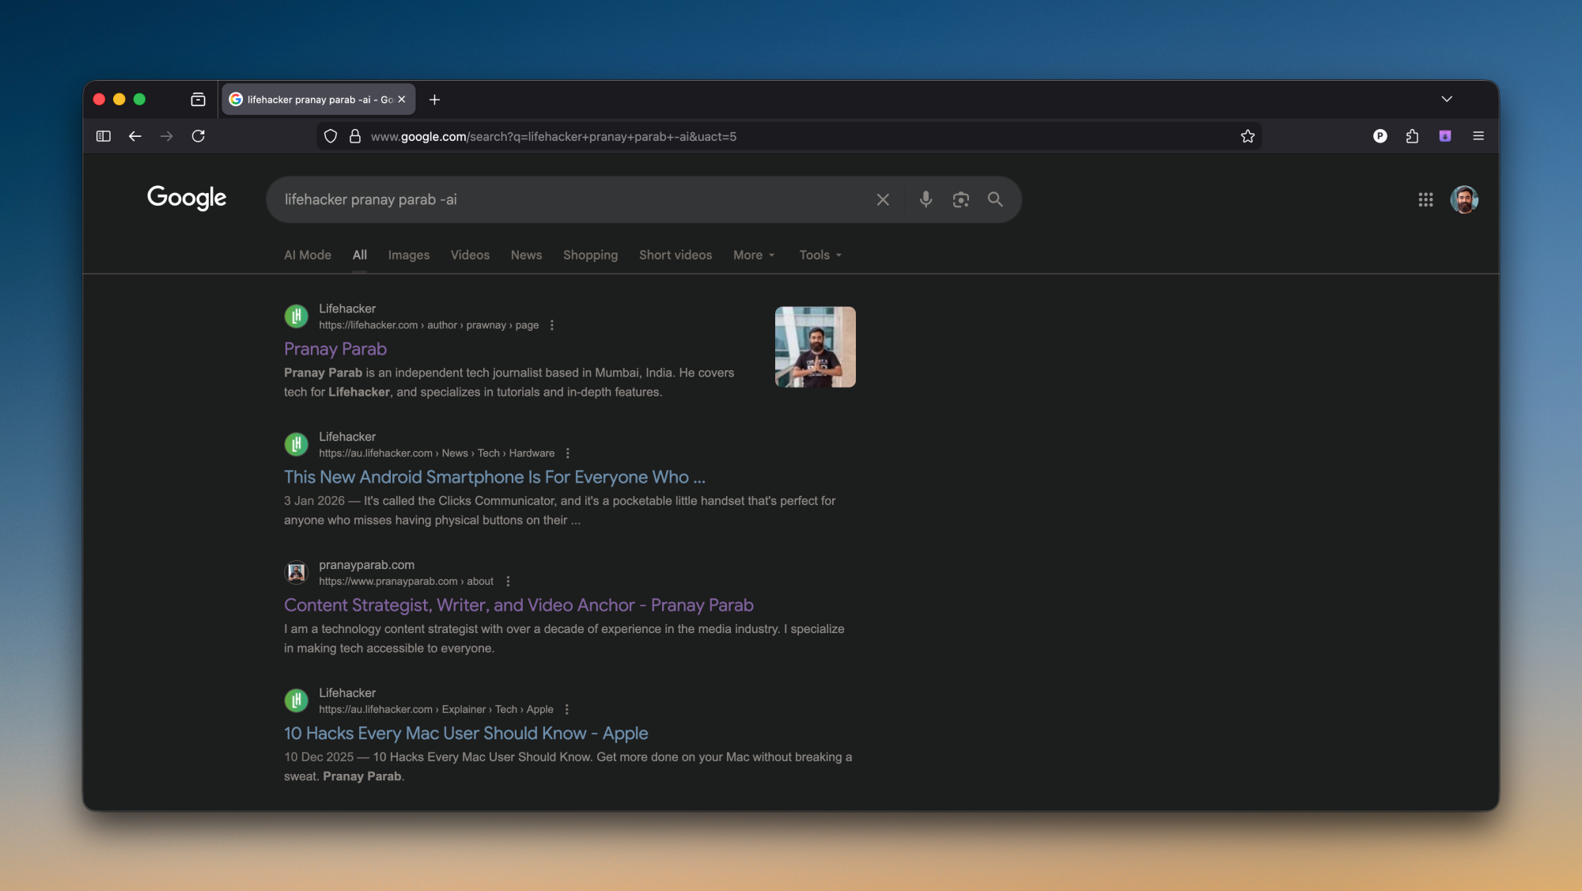The image size is (1582, 891).
Task: Bookmark this page with the star icon
Action: pos(1247,136)
